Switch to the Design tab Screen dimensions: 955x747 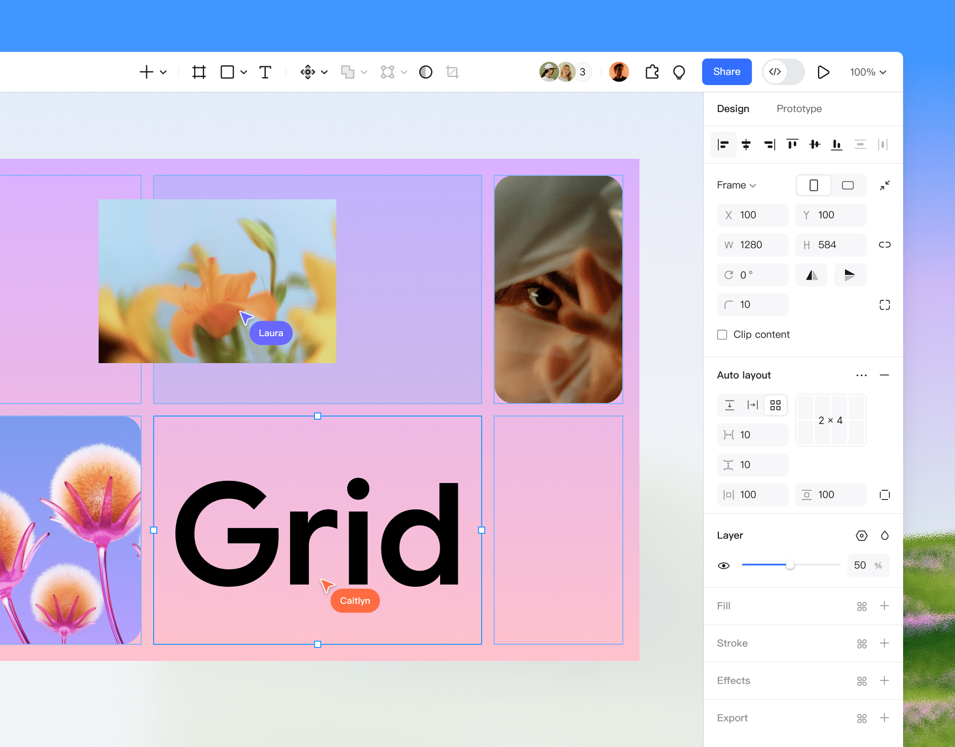[733, 109]
